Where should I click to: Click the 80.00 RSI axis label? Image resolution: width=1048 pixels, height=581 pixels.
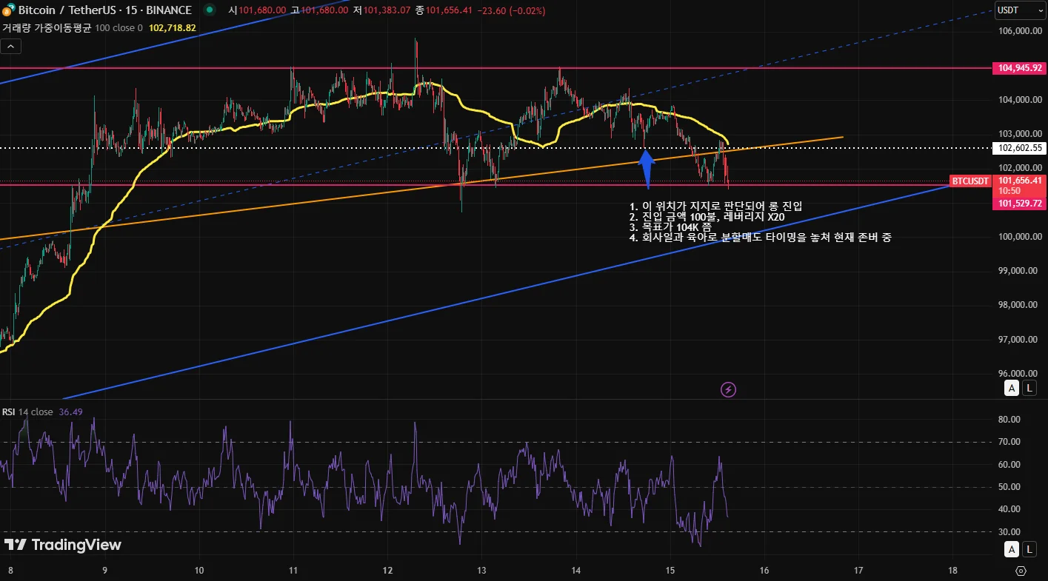1009,419
